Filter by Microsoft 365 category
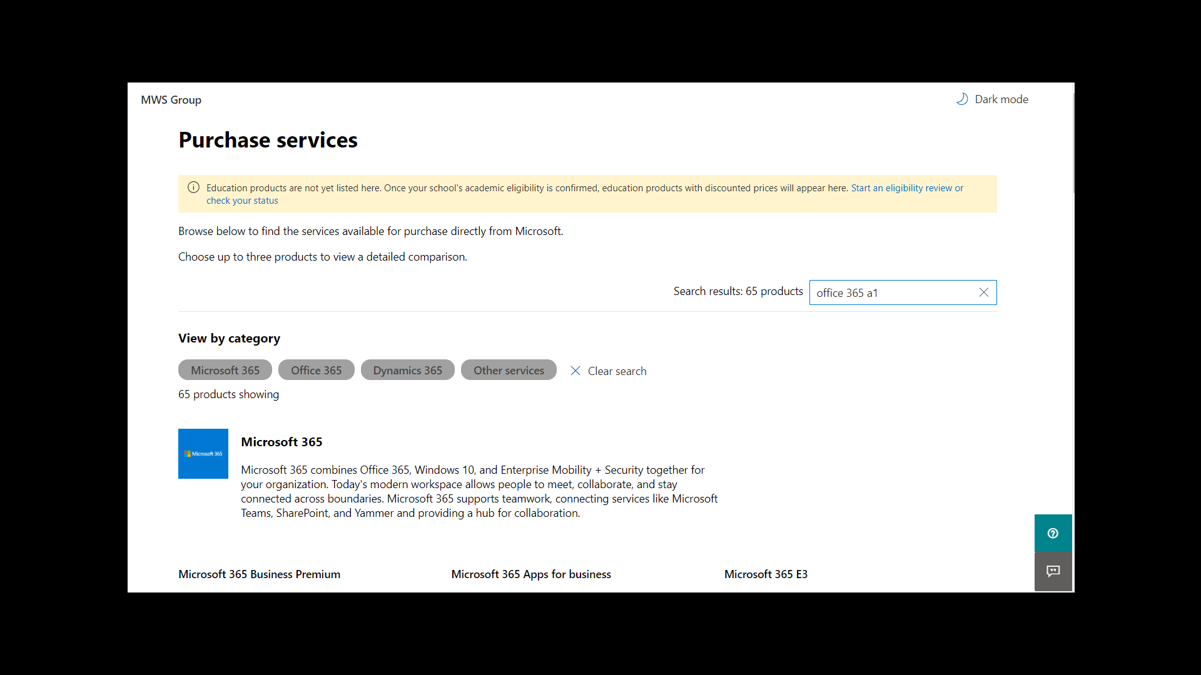The width and height of the screenshot is (1201, 675). click(x=225, y=370)
